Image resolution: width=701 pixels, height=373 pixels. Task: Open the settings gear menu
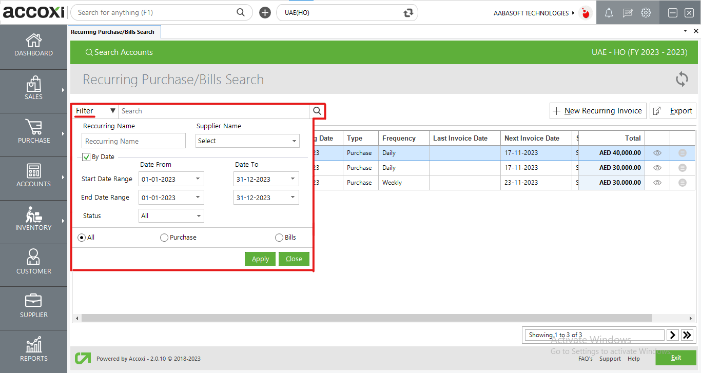(646, 12)
